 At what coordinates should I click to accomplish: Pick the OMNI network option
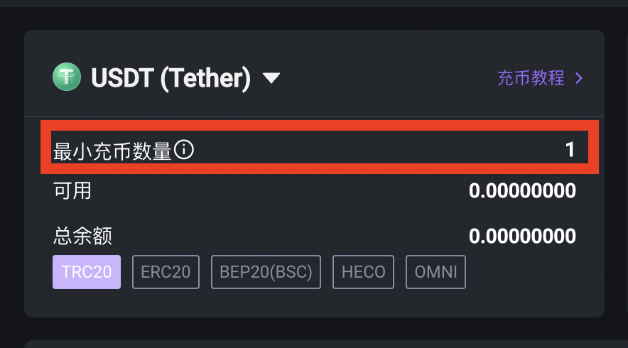435,272
